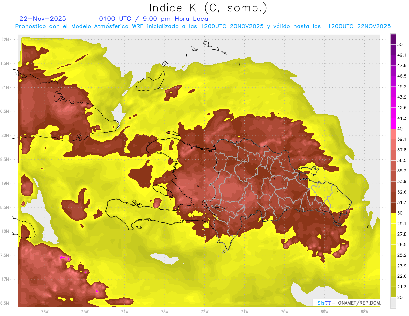The image size is (409, 316).
Task: Click the colorbar label '42.6'
Action: coord(402,108)
